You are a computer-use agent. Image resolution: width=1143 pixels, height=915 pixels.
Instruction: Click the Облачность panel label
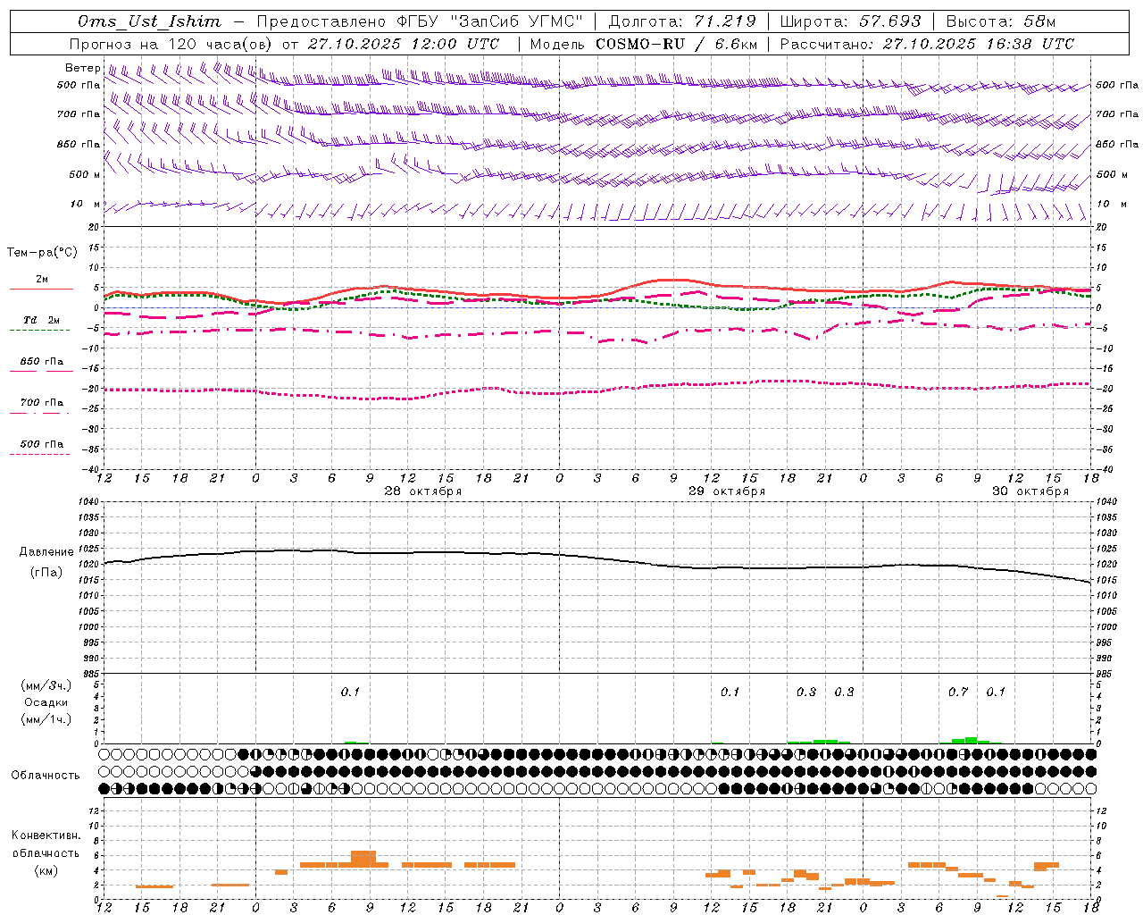point(46,775)
